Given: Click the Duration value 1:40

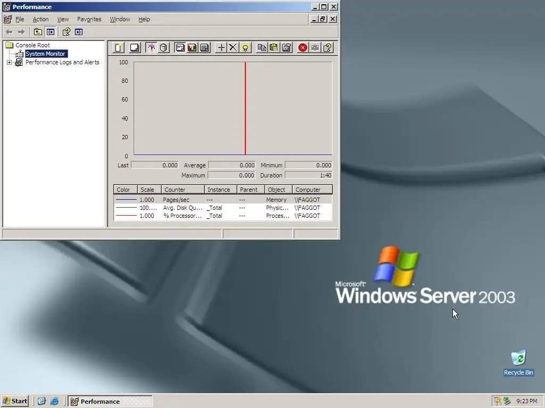Looking at the screenshot, I should pyautogui.click(x=309, y=175).
